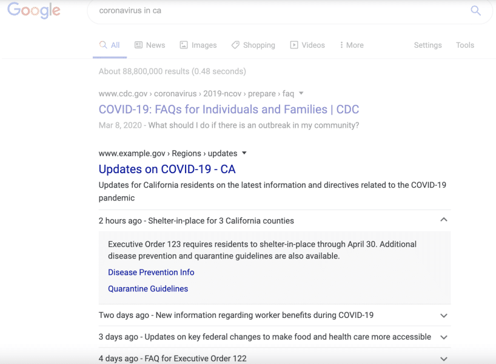Screen dimensions: 496x364
Task: Select the All results tab
Action: click(110, 45)
